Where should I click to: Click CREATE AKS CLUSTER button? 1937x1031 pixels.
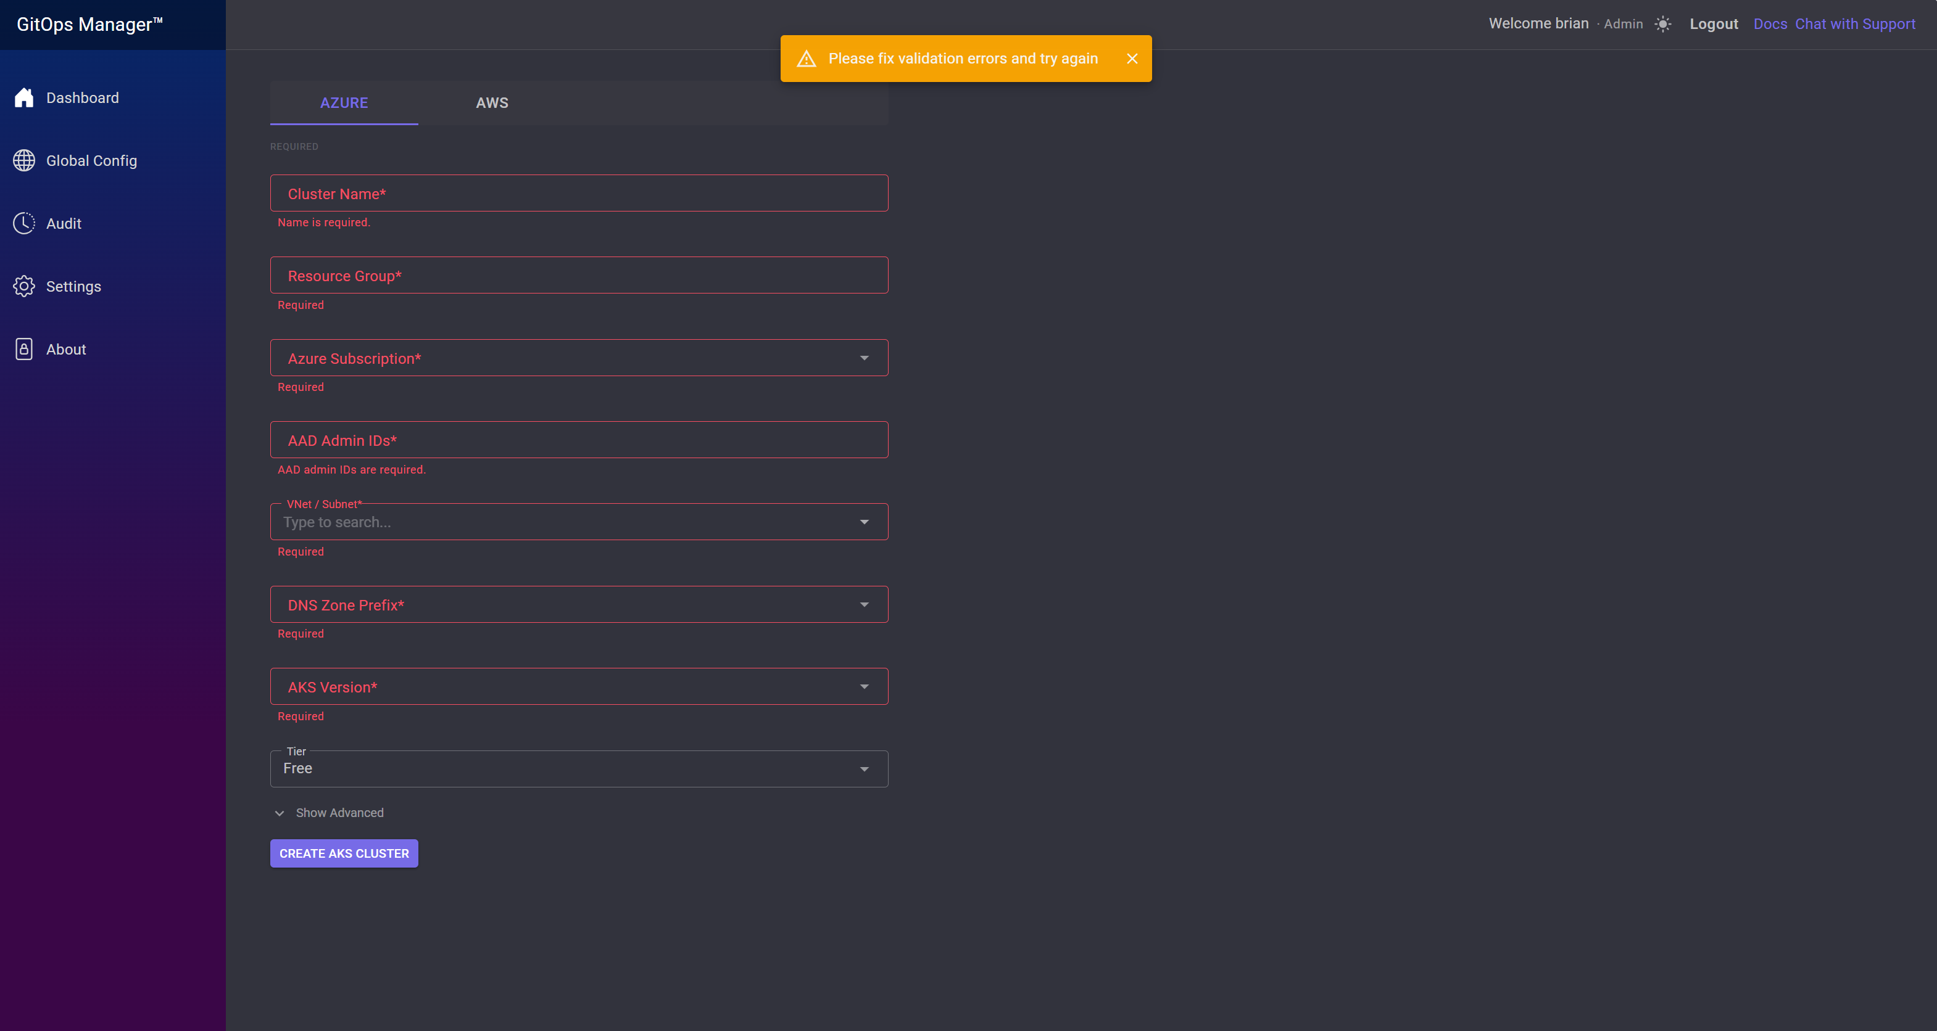tap(344, 853)
